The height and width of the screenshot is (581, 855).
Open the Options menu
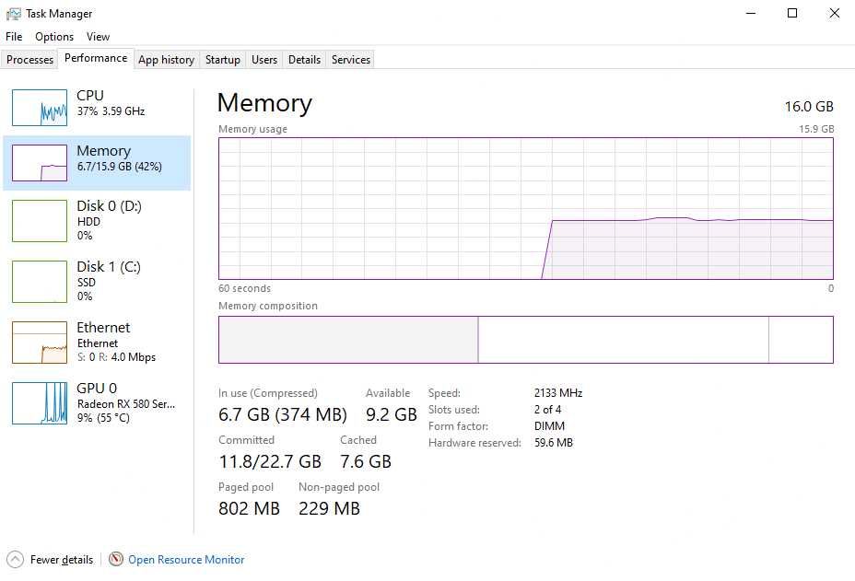(54, 37)
